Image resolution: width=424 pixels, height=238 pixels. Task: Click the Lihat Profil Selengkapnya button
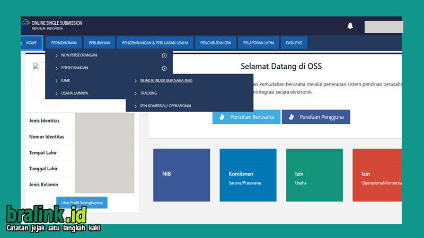point(82,203)
